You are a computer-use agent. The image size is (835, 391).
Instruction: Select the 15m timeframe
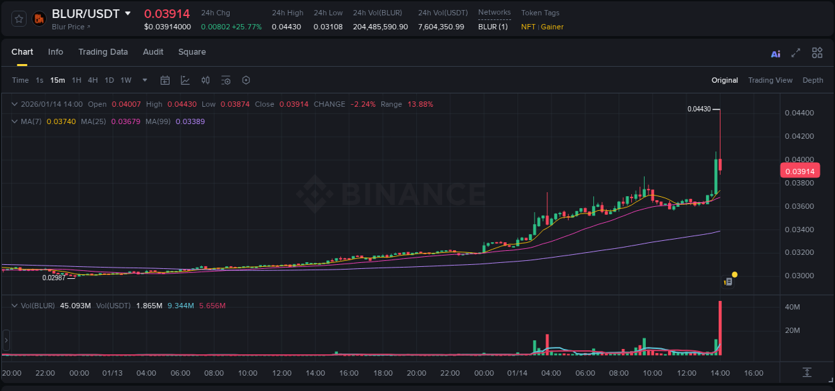(x=57, y=80)
